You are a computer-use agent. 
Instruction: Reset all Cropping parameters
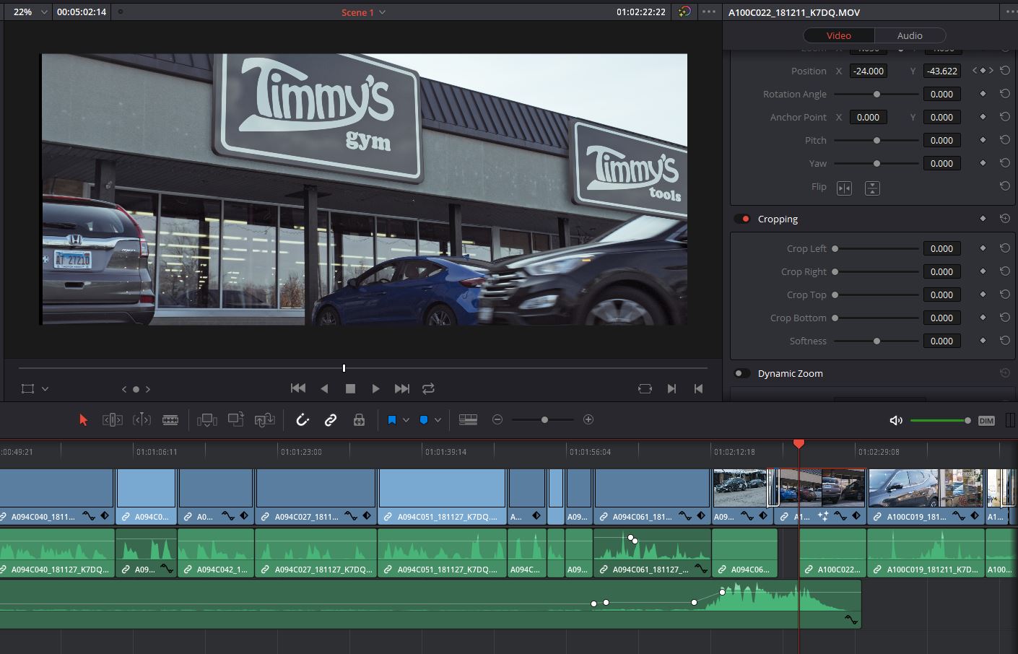click(x=1004, y=219)
